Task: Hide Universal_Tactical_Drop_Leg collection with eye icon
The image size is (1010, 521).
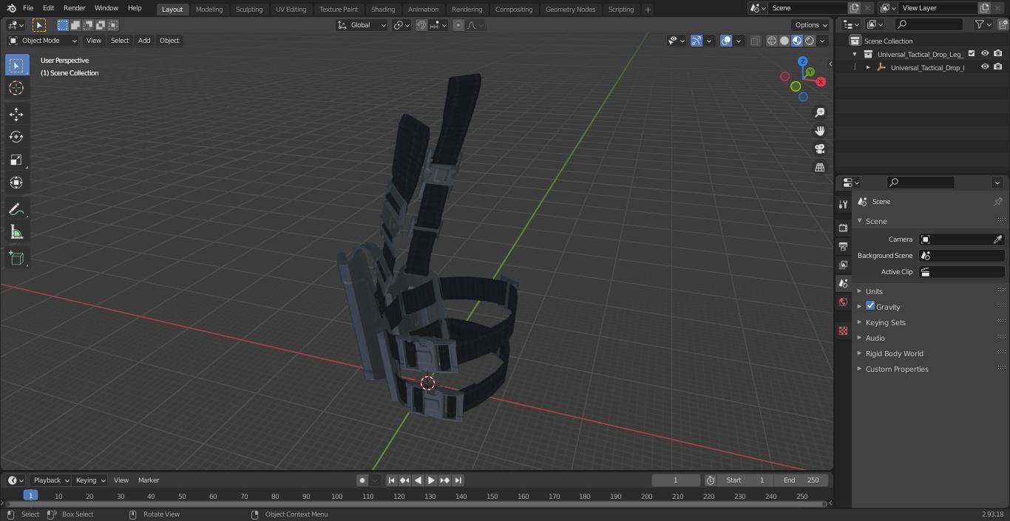Action: [985, 53]
